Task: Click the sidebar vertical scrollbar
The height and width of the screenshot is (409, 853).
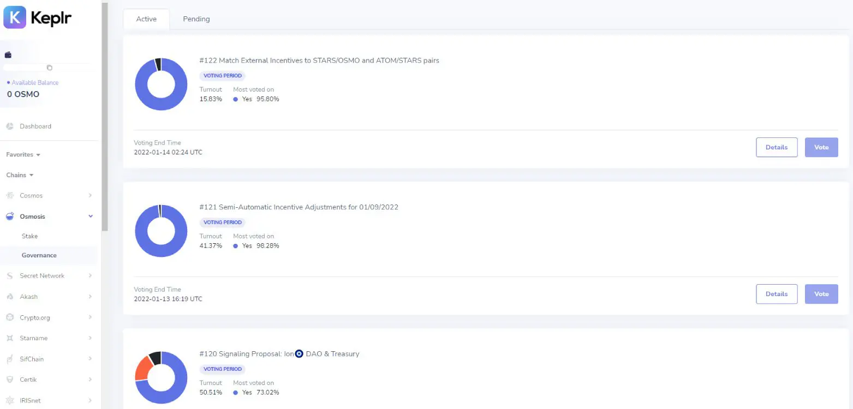Action: point(105,117)
